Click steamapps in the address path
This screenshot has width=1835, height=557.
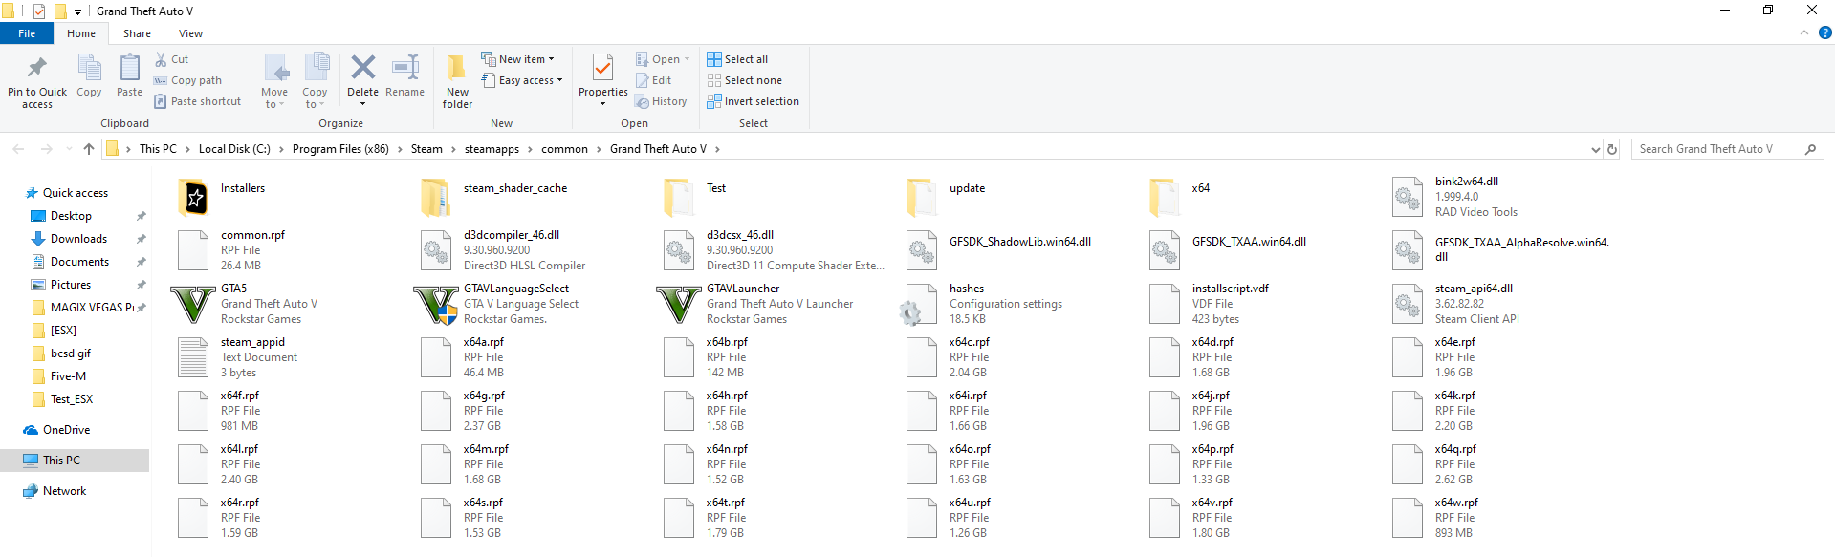click(x=492, y=149)
